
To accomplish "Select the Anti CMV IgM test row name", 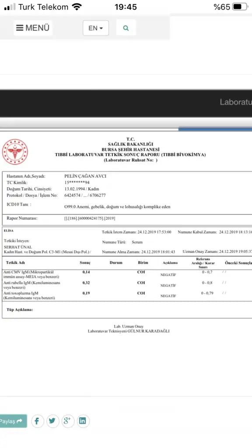I will coord(31,275).
